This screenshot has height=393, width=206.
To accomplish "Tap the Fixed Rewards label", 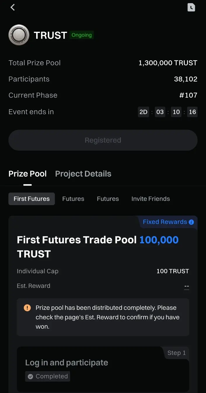I will pos(165,222).
